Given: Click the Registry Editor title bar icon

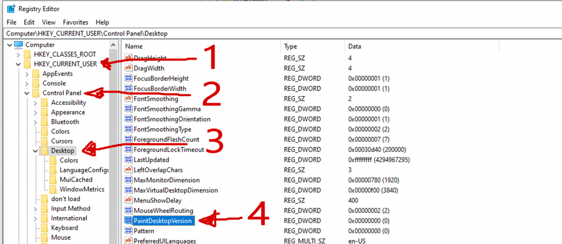Looking at the screenshot, I should point(11,9).
